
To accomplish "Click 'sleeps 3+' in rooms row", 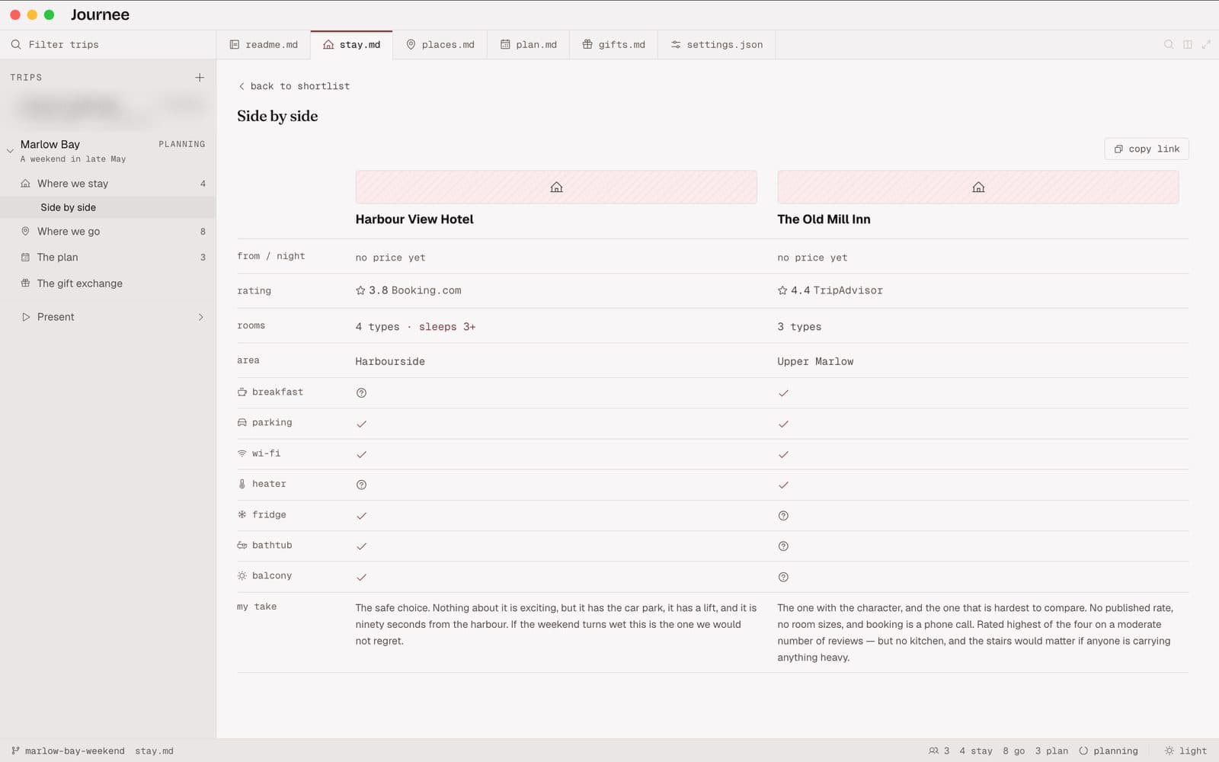I will (x=447, y=327).
